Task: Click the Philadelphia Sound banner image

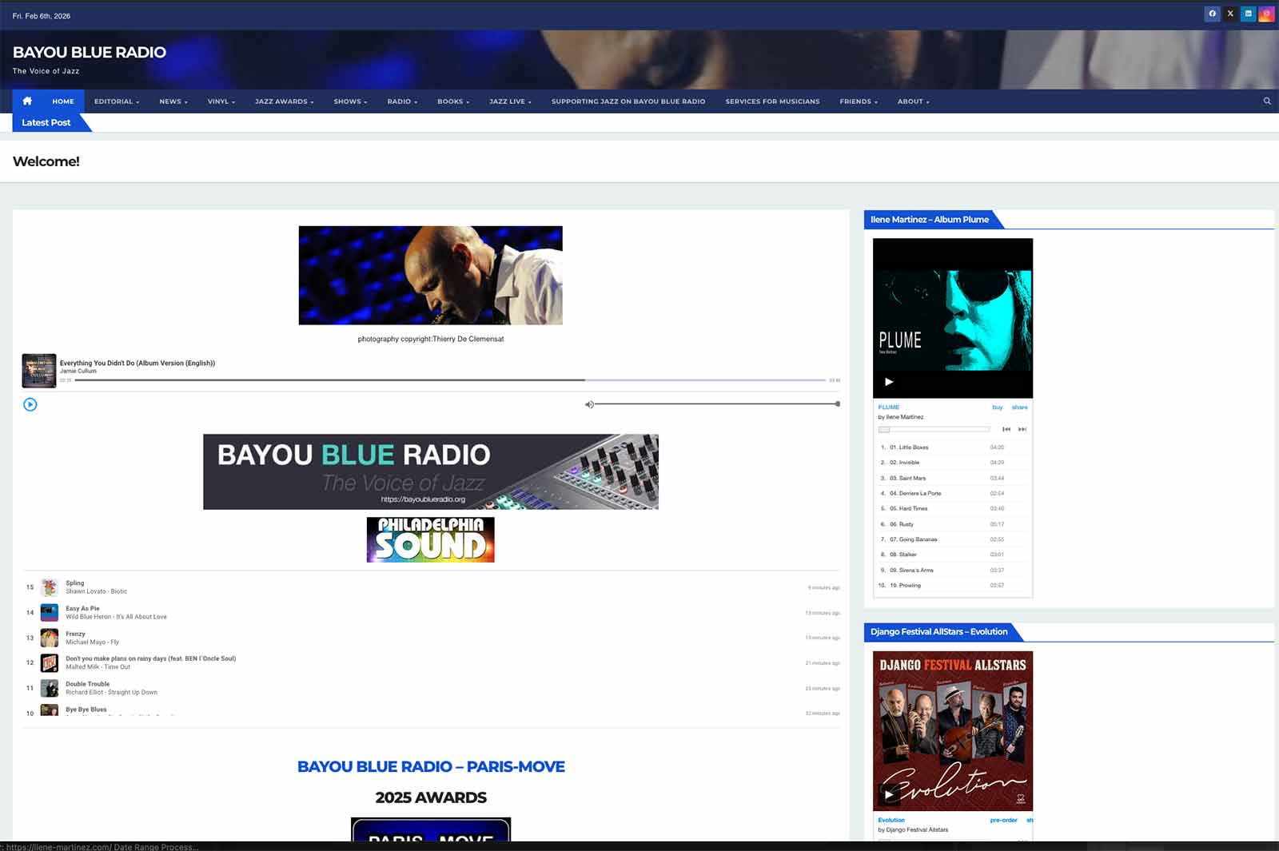Action: point(430,539)
